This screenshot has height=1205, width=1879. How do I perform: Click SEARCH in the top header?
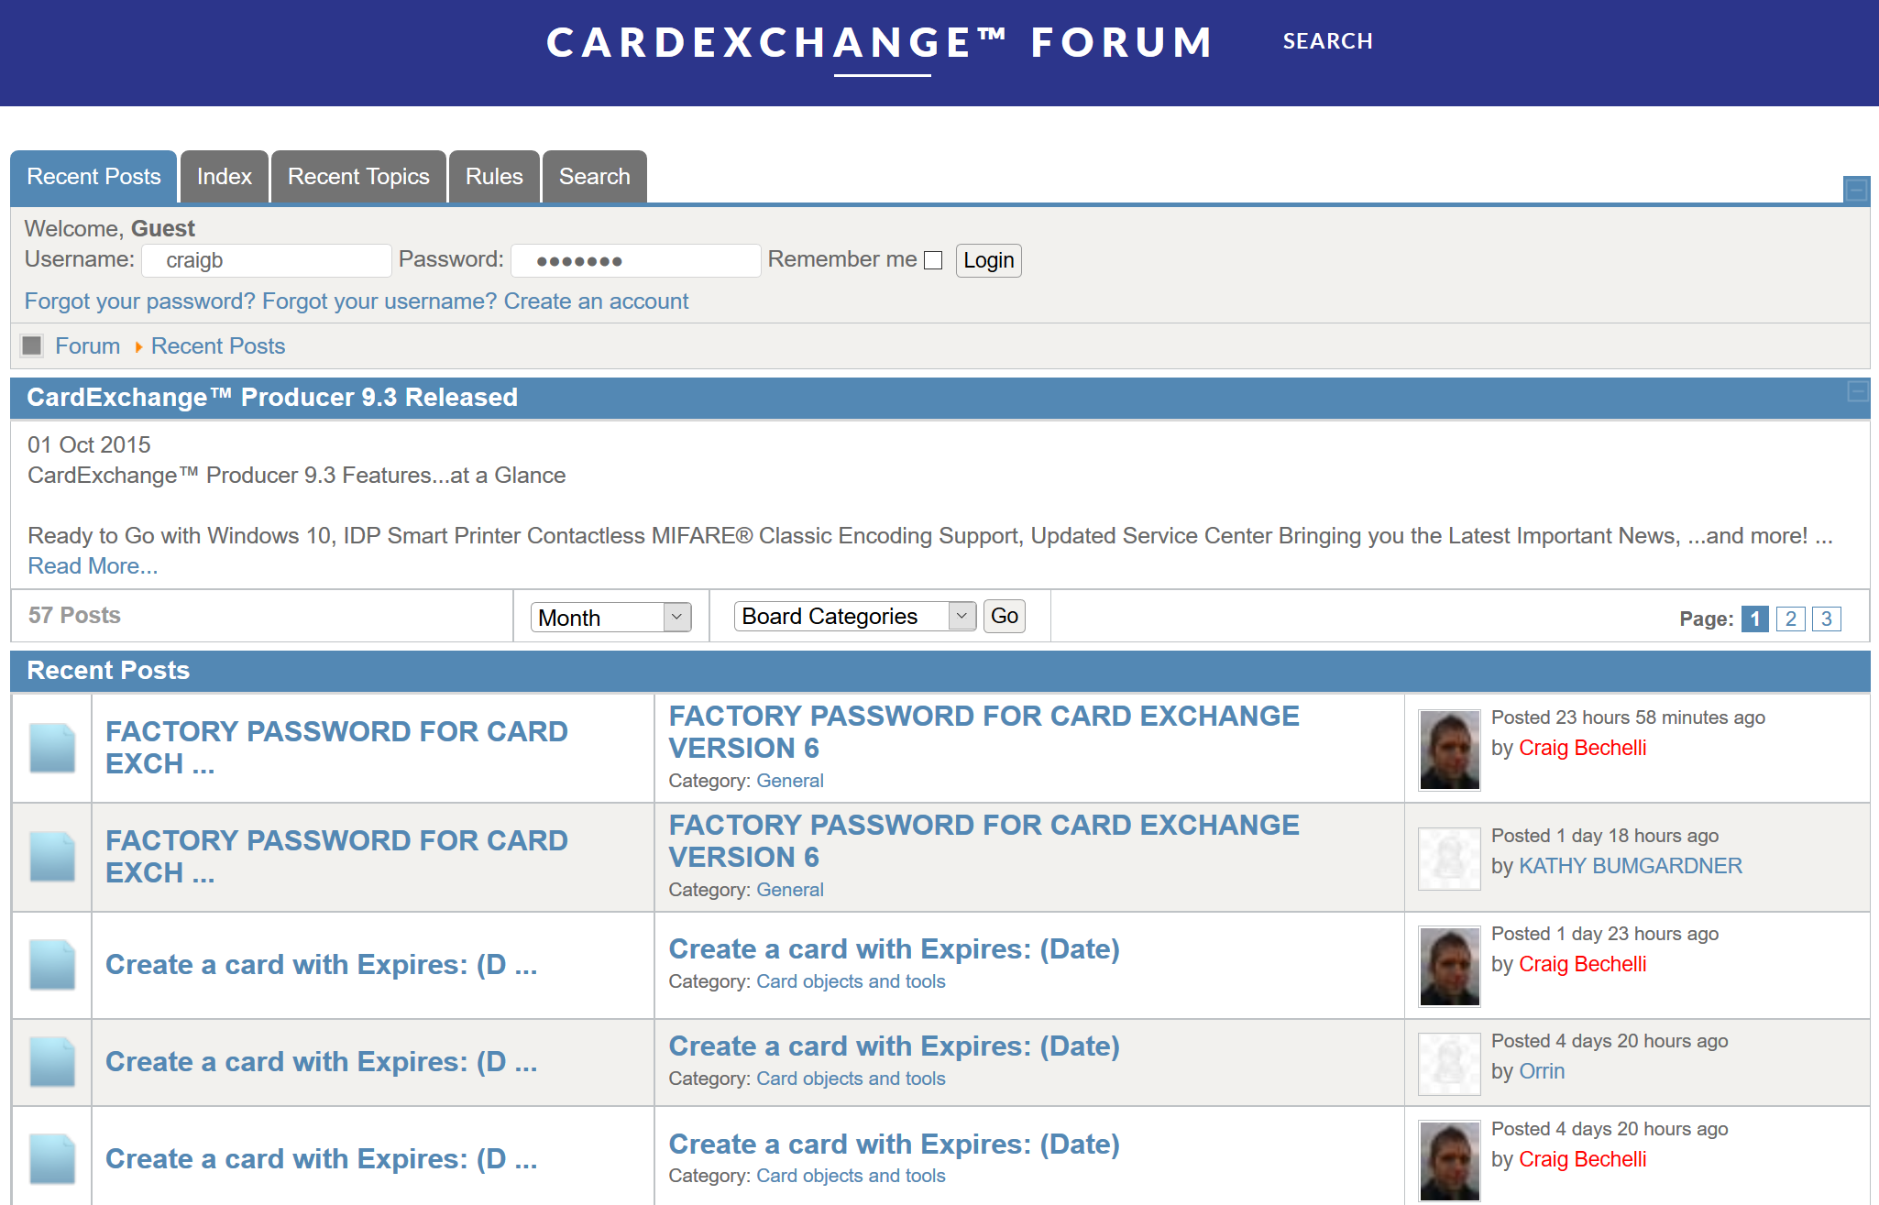click(x=1327, y=41)
